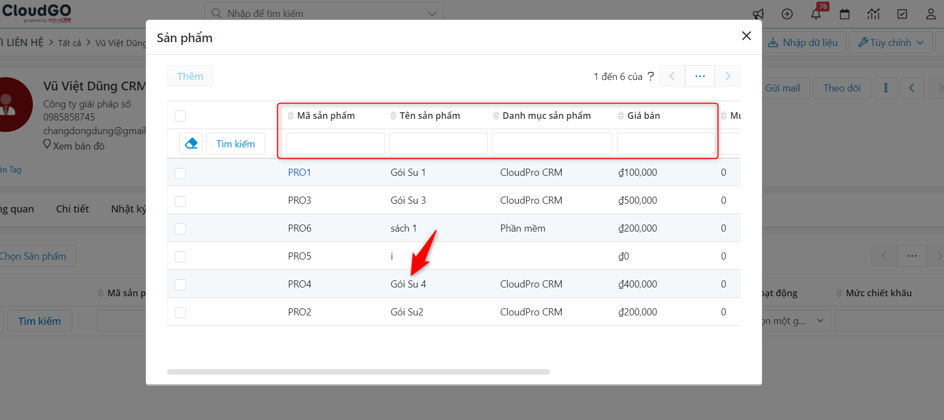Screen dimensions: 944x420
Task: Select the Gói Su 4 cell
Action: (x=408, y=284)
